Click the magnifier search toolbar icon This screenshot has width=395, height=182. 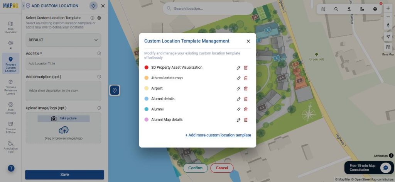click(336, 9)
